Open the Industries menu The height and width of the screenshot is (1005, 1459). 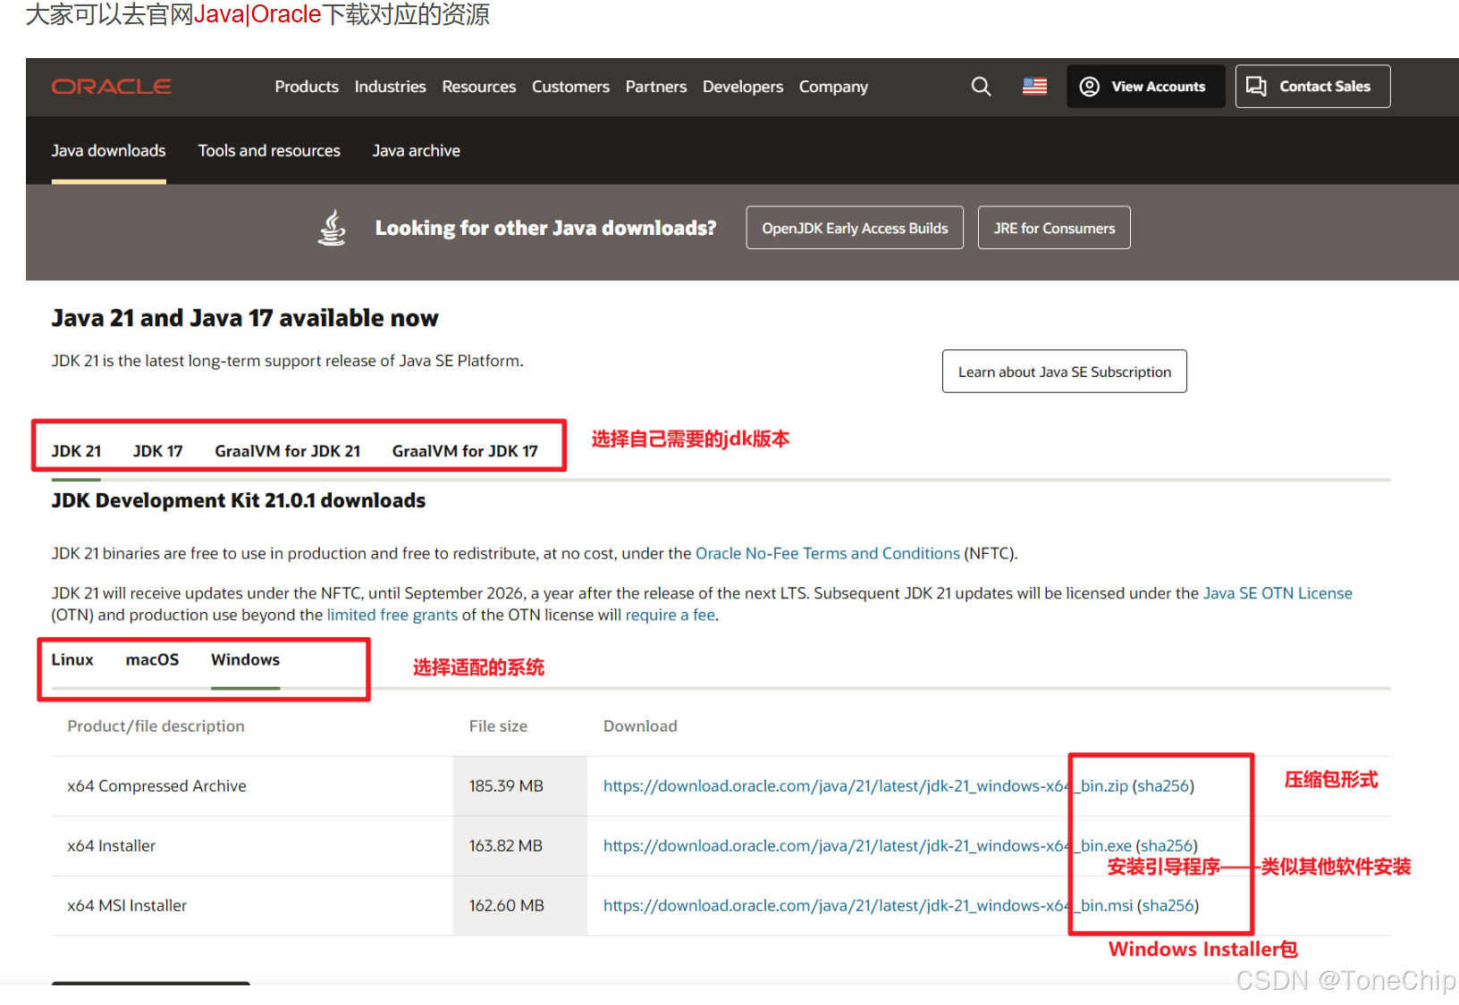click(x=391, y=87)
